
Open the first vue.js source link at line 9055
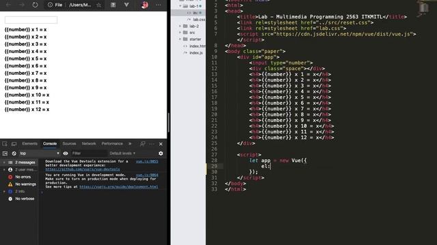click(147, 161)
